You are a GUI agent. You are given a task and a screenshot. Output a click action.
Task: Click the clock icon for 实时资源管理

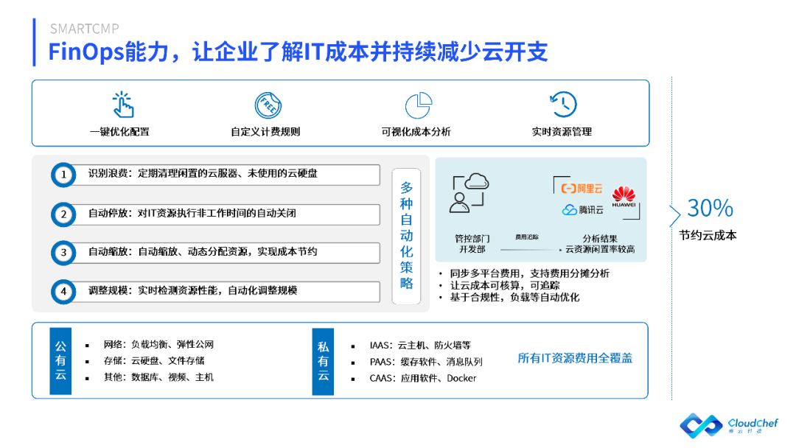point(564,105)
